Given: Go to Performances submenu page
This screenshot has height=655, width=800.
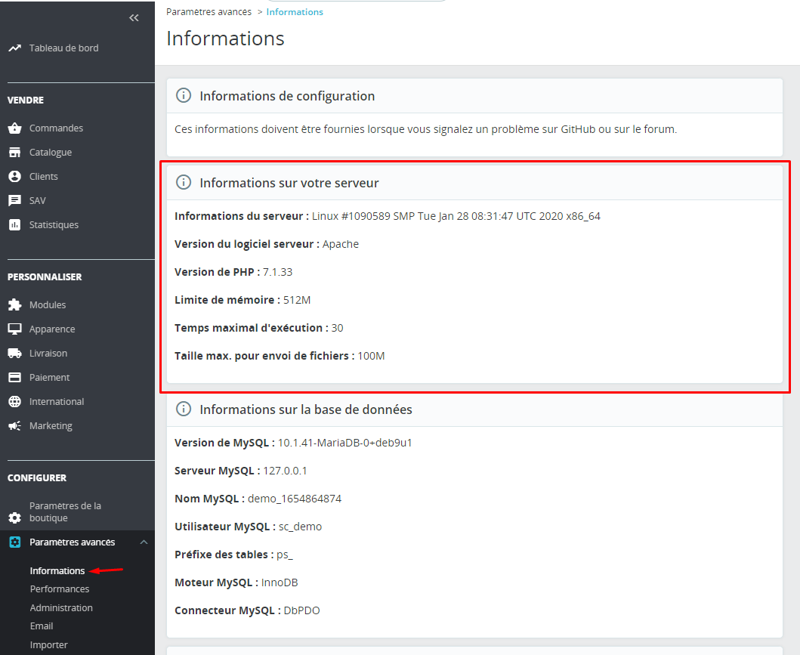Looking at the screenshot, I should click(60, 589).
